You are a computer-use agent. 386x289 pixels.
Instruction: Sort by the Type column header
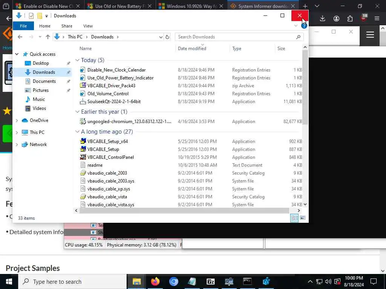252,49
